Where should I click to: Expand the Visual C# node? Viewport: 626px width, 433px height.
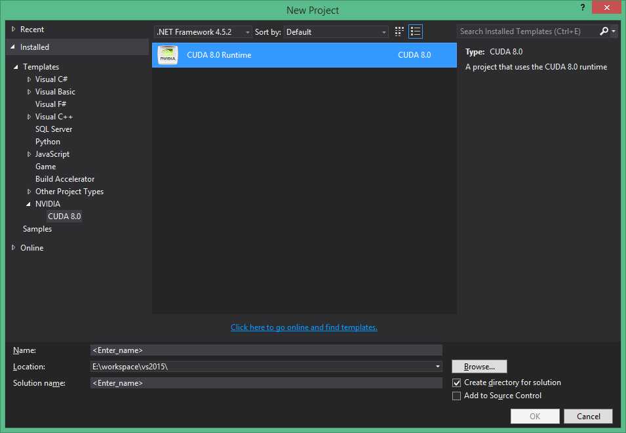(29, 79)
